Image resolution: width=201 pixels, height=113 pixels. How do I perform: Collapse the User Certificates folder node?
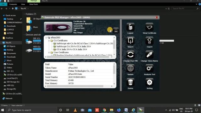[49, 52]
